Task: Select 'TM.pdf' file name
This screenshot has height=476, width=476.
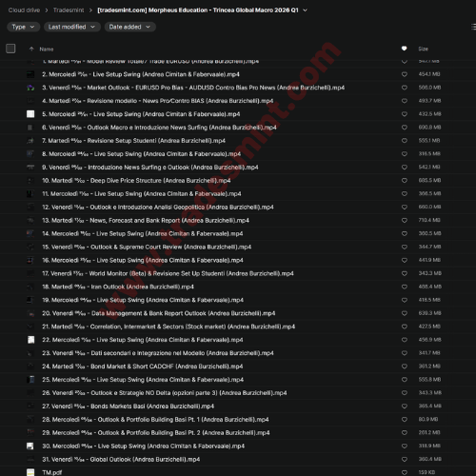Action: (x=52, y=473)
